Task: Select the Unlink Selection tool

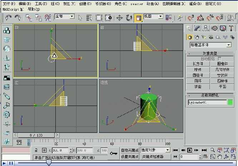Action: pos(39,18)
